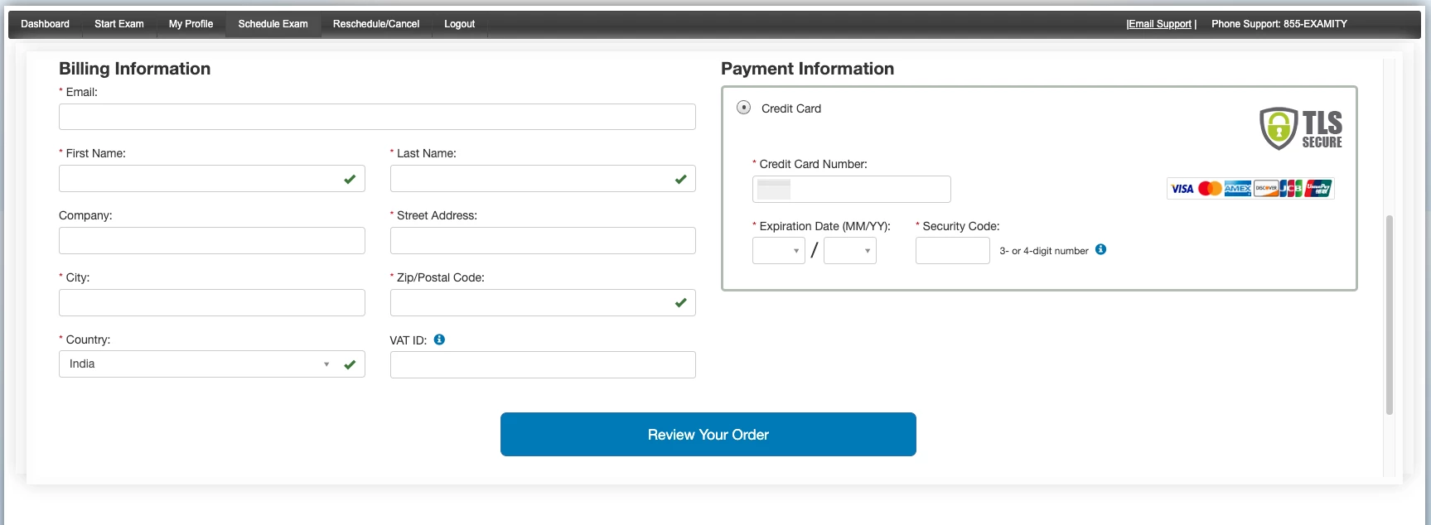
Task: Select the Credit Card radio button
Action: point(744,108)
